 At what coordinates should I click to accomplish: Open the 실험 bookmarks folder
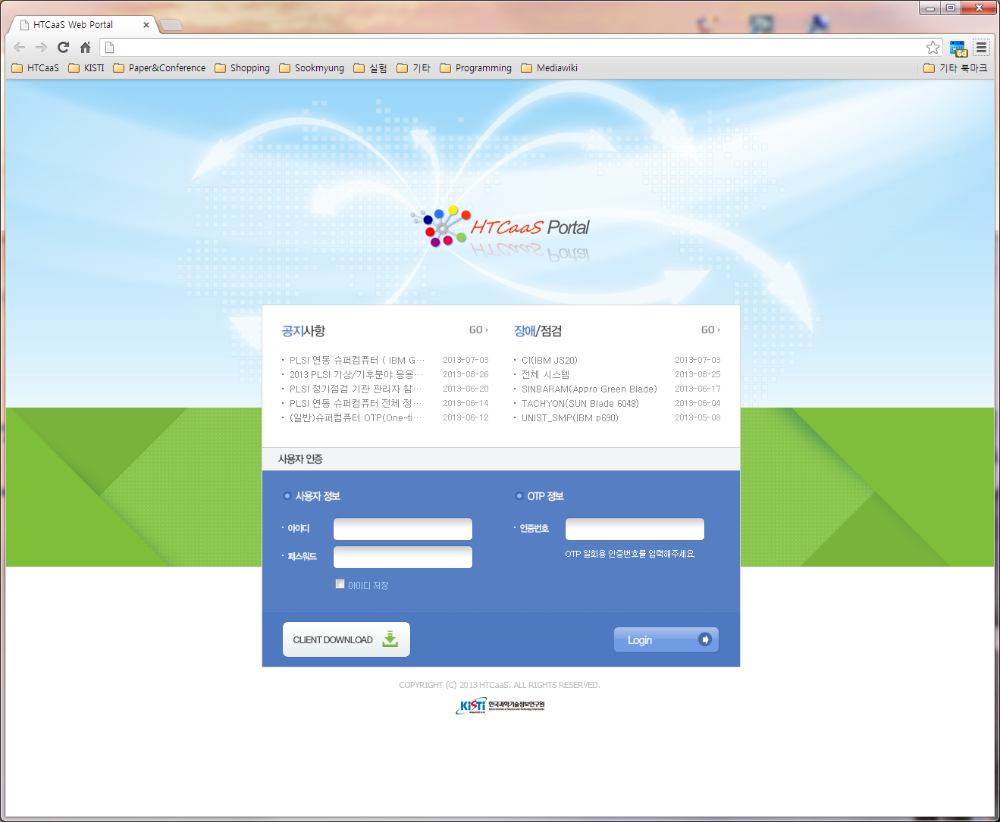tap(370, 68)
